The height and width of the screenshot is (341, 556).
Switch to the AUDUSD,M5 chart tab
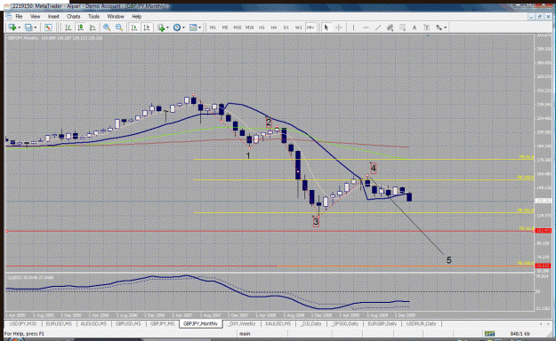(x=93, y=323)
